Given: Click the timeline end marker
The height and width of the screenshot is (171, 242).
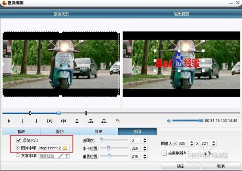Looking at the screenshot, I should coord(86,113).
